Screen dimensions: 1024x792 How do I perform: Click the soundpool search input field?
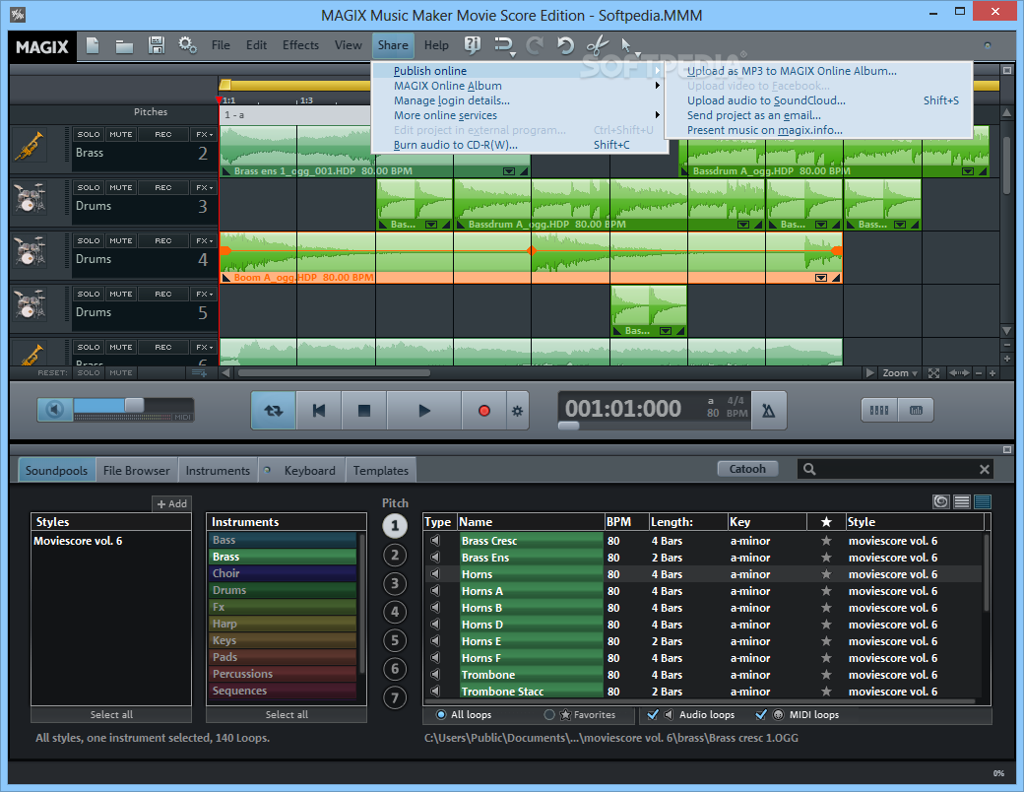(x=897, y=469)
